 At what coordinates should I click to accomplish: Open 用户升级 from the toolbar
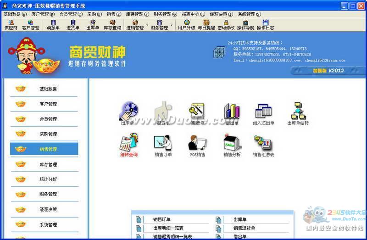187,25
